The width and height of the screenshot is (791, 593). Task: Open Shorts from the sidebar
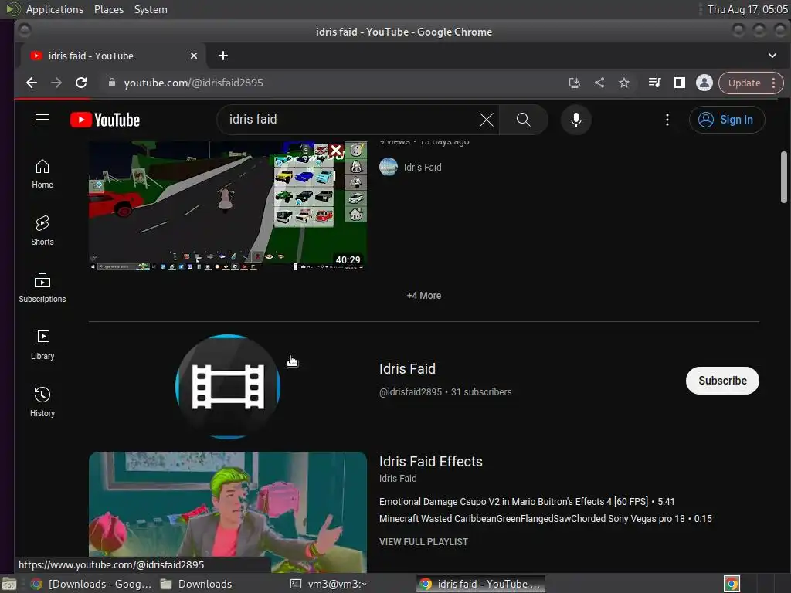pos(42,231)
